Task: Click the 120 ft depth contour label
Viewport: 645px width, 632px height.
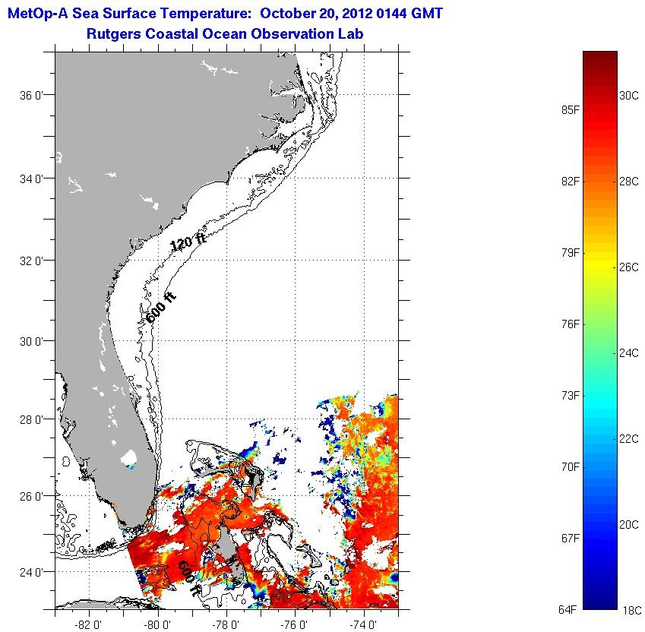Action: 188,242
